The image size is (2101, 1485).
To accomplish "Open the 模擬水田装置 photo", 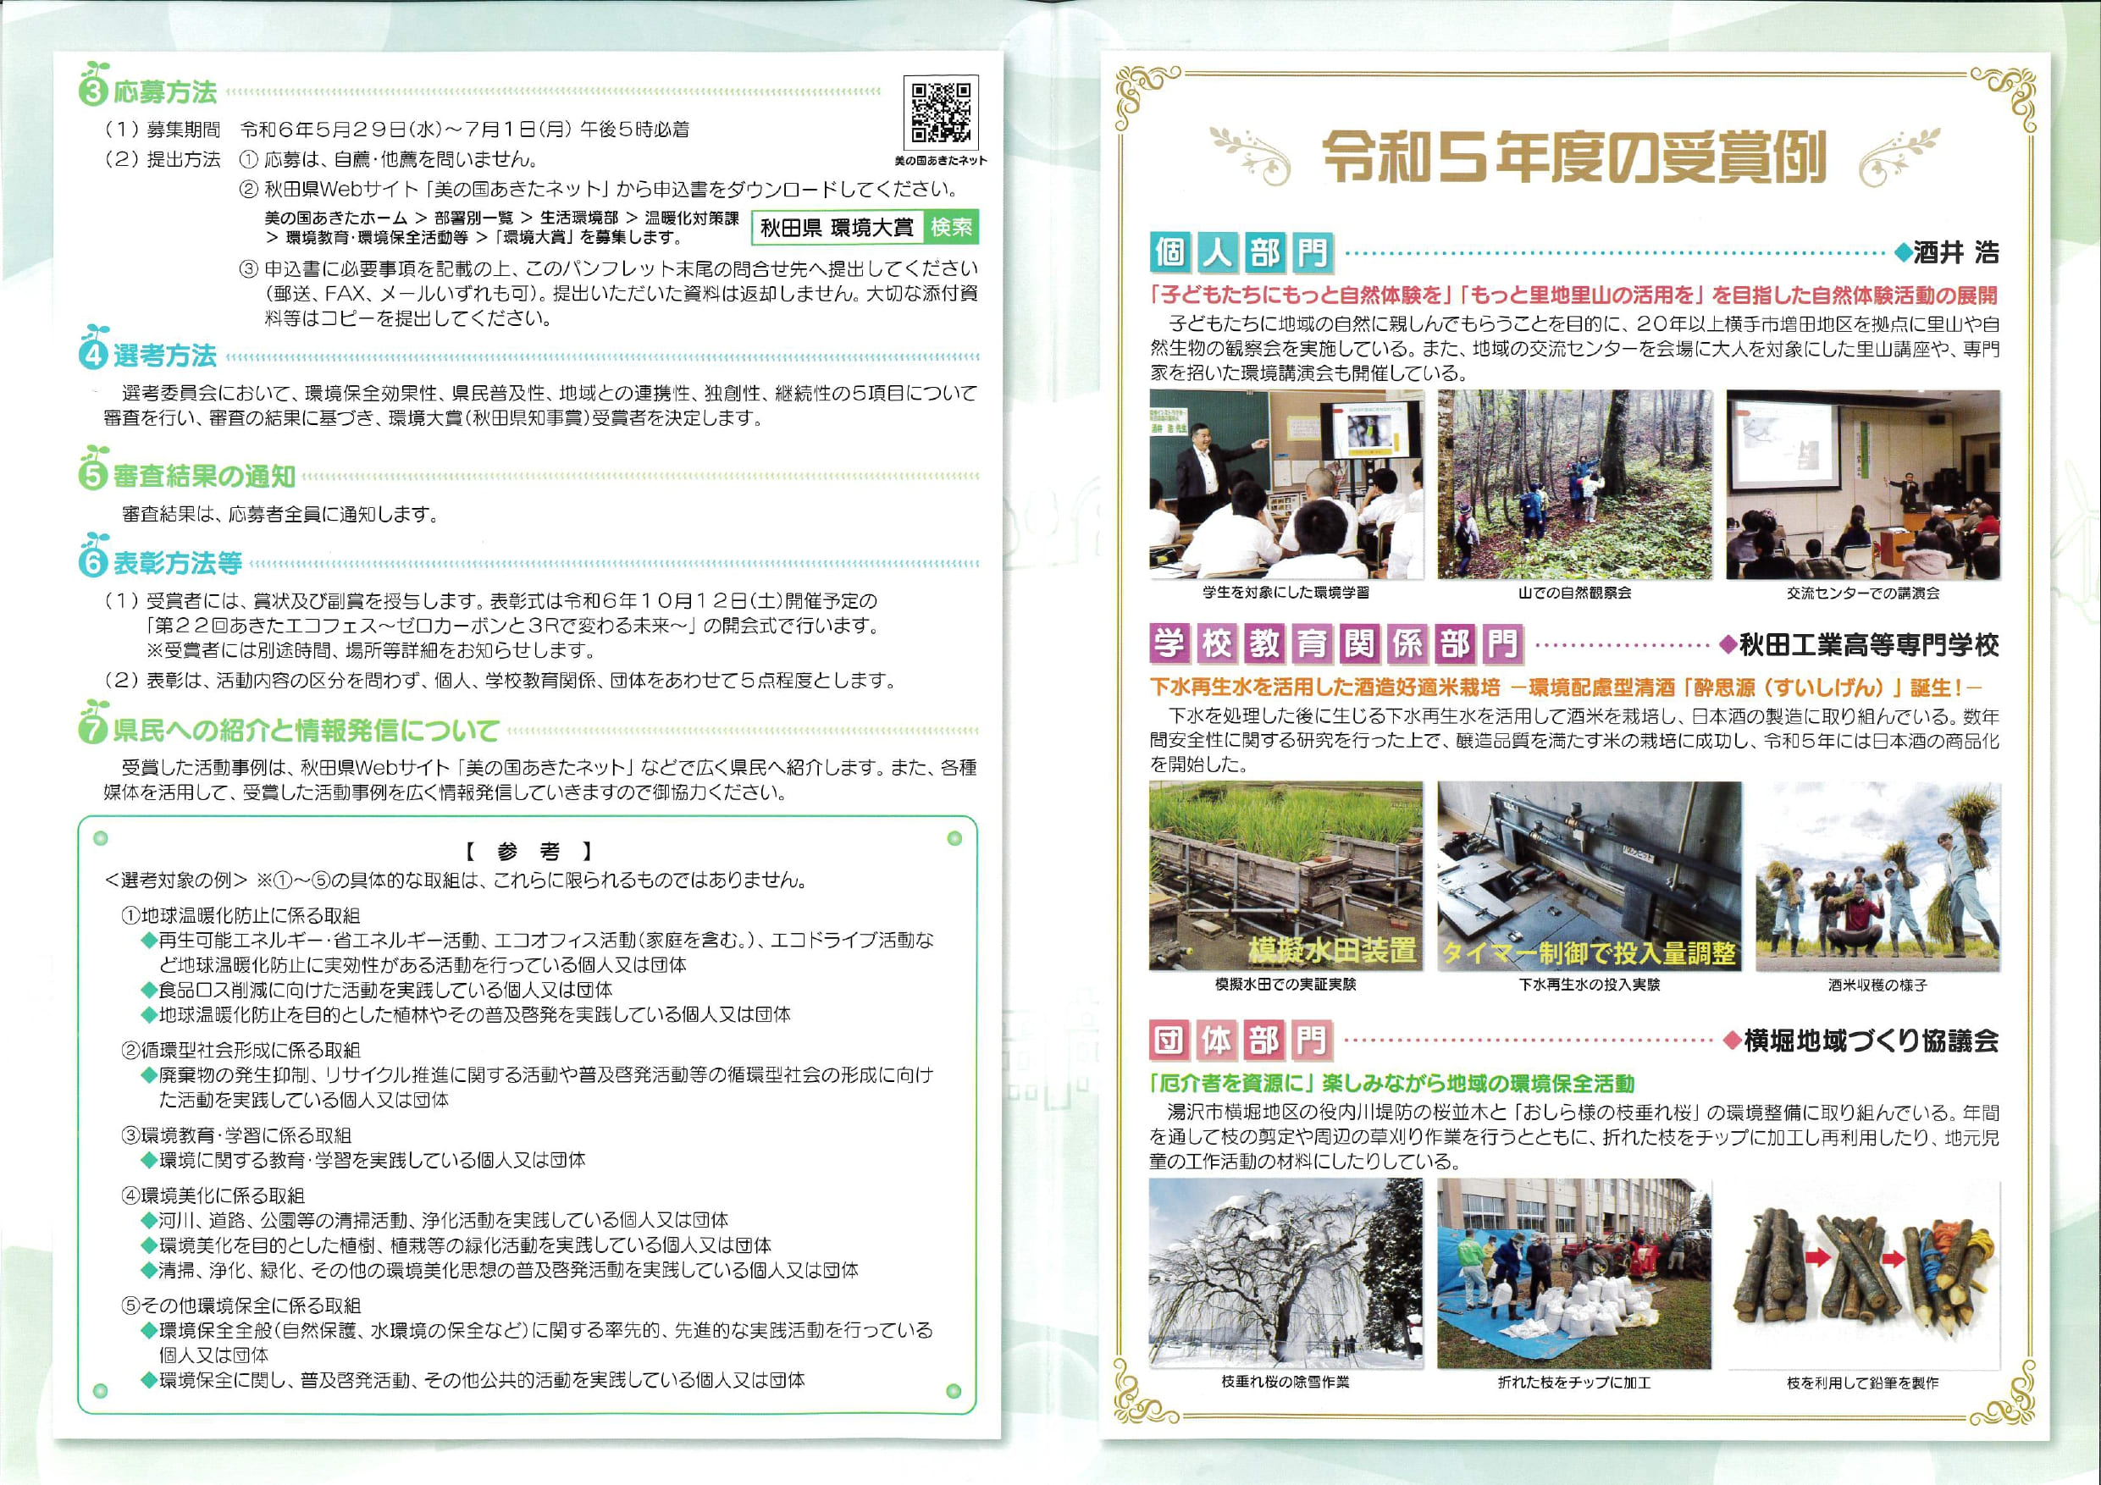I will [x=1285, y=875].
